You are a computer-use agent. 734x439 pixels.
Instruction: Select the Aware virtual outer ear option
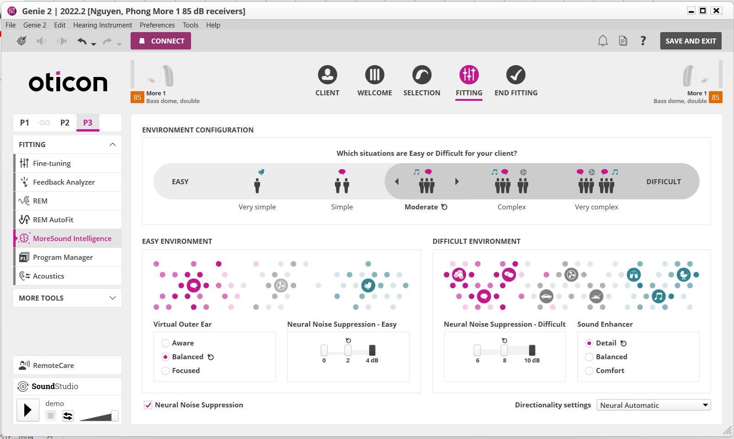point(165,343)
